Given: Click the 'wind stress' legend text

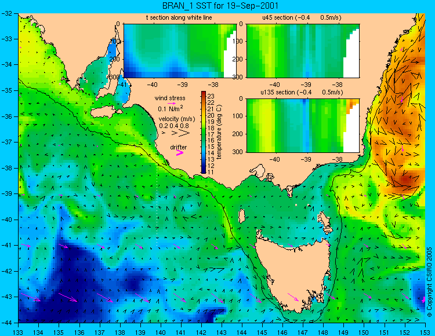Looking at the screenshot, I should pos(170,98).
